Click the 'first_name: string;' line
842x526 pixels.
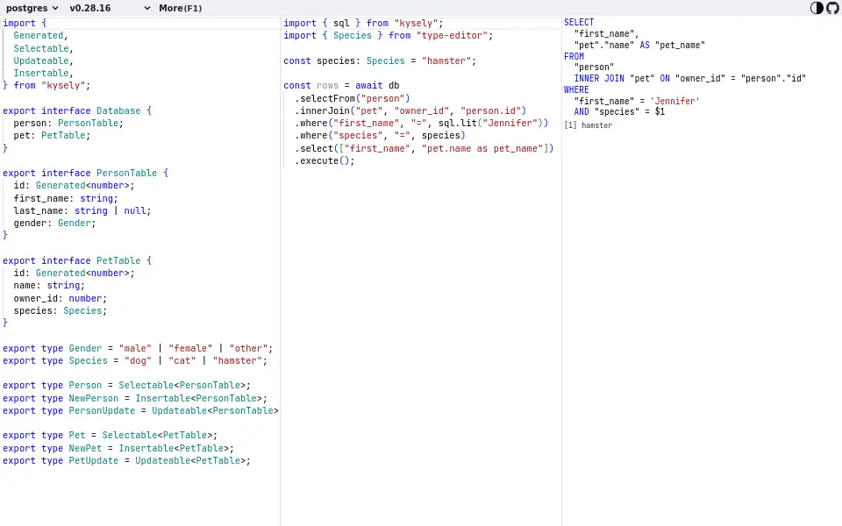tap(66, 198)
